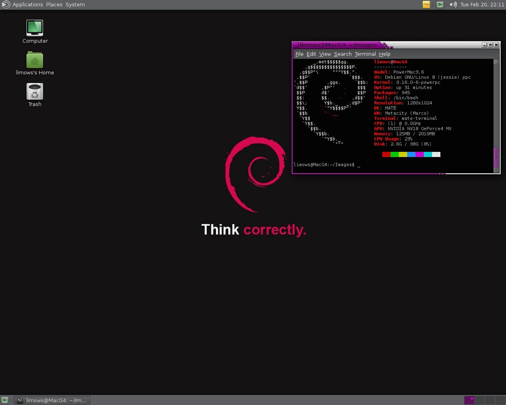This screenshot has height=405, width=506.
Task: Minimize the terminal window
Action: (484, 45)
